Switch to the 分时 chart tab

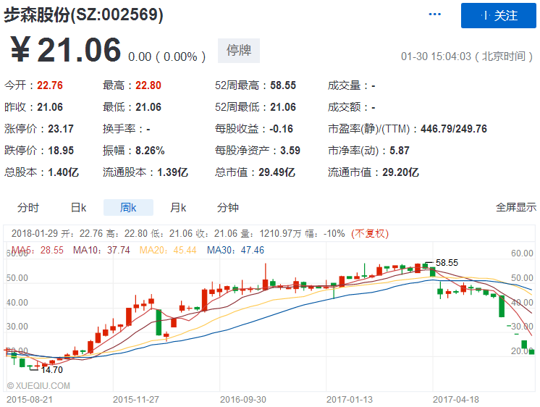pos(28,207)
